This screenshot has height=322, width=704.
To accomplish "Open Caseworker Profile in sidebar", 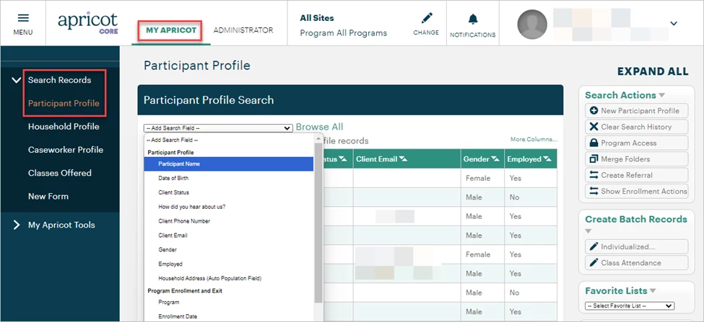I will click(66, 150).
